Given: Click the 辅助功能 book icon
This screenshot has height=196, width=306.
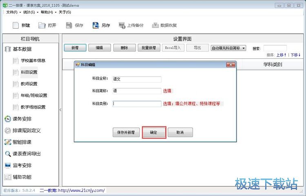Looking at the screenshot, I should (8, 177).
